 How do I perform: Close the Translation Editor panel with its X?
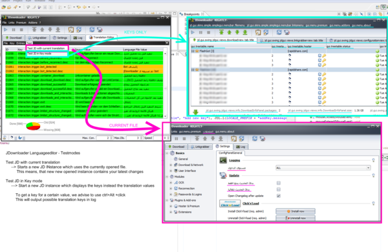click(x=167, y=43)
